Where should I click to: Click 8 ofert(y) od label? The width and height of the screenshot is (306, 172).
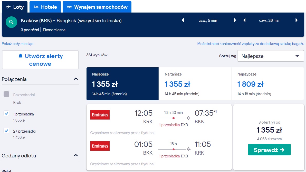click(269, 122)
